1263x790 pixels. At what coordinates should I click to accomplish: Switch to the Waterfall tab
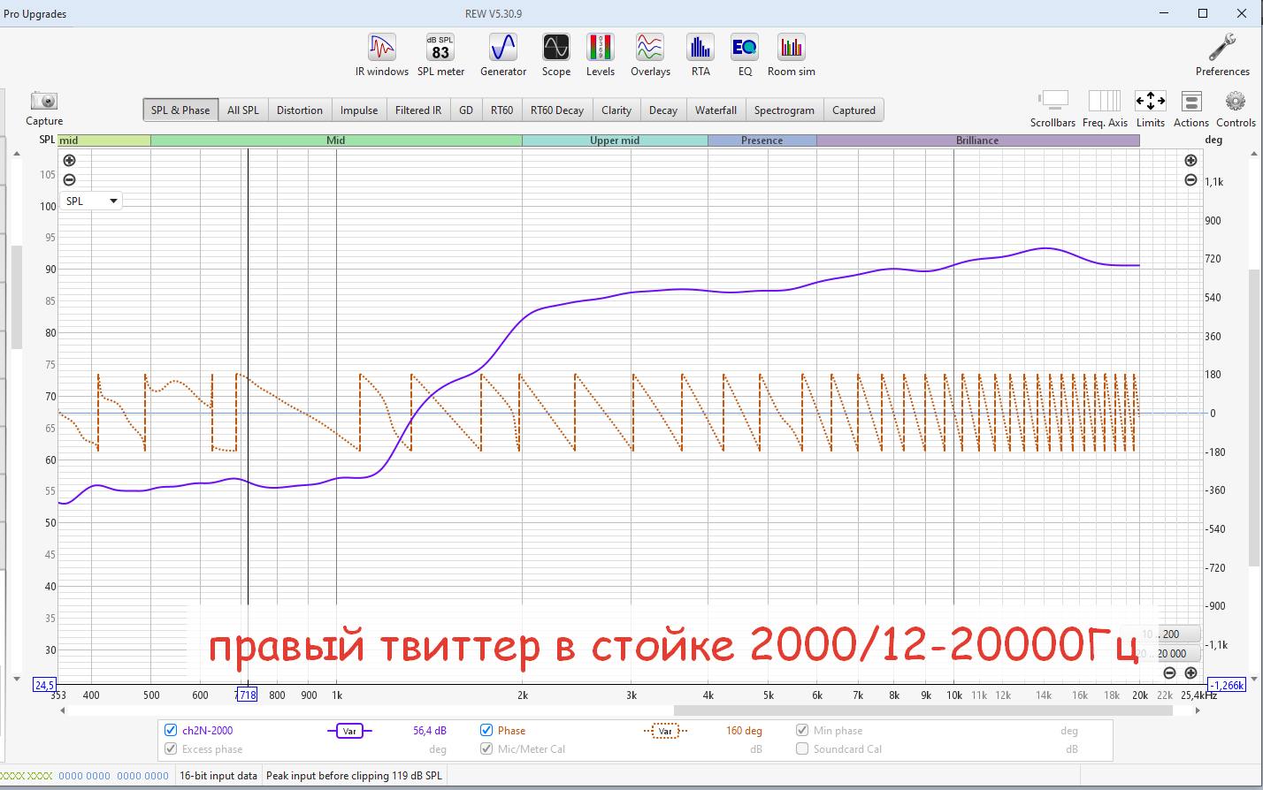click(716, 110)
